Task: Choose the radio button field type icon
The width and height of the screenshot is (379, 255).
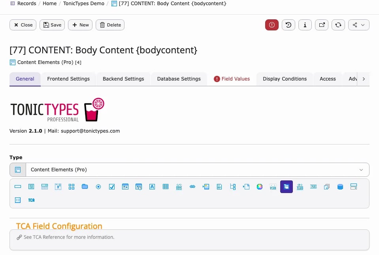Action: pos(98,187)
